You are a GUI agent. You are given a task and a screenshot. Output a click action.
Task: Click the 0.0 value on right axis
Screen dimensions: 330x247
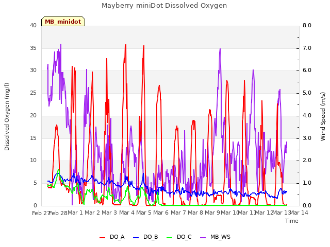click(307, 205)
